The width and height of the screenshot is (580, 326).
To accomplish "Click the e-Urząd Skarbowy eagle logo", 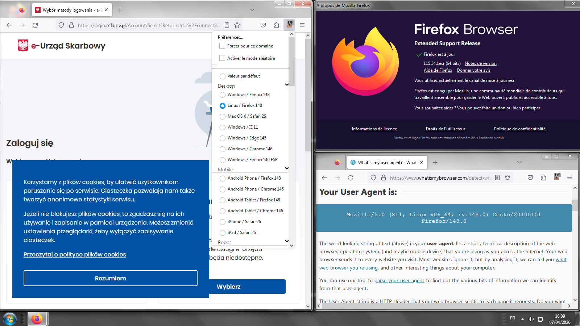I will pyautogui.click(x=23, y=46).
